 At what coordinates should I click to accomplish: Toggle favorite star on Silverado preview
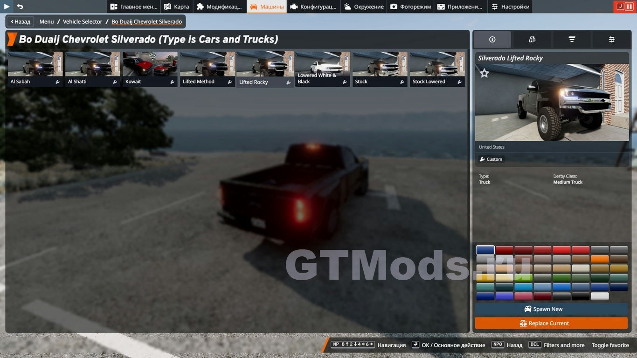click(485, 73)
